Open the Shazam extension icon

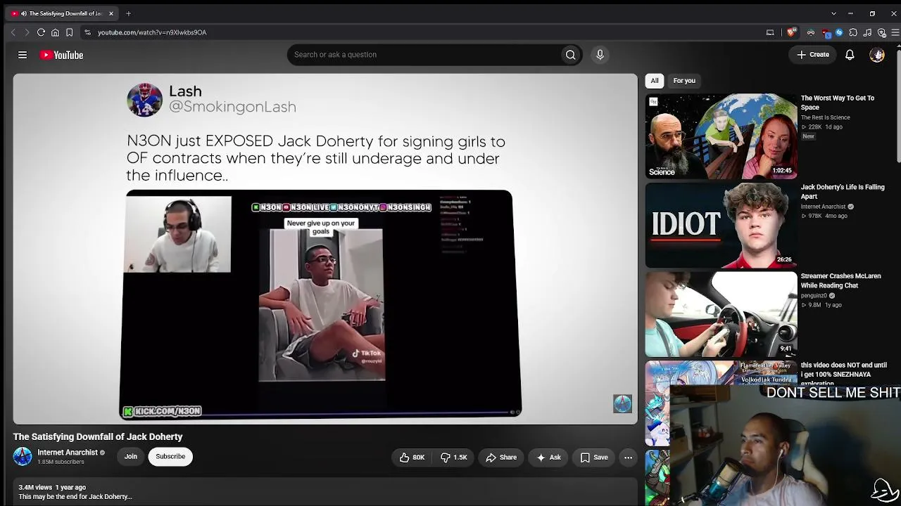pyautogui.click(x=839, y=32)
